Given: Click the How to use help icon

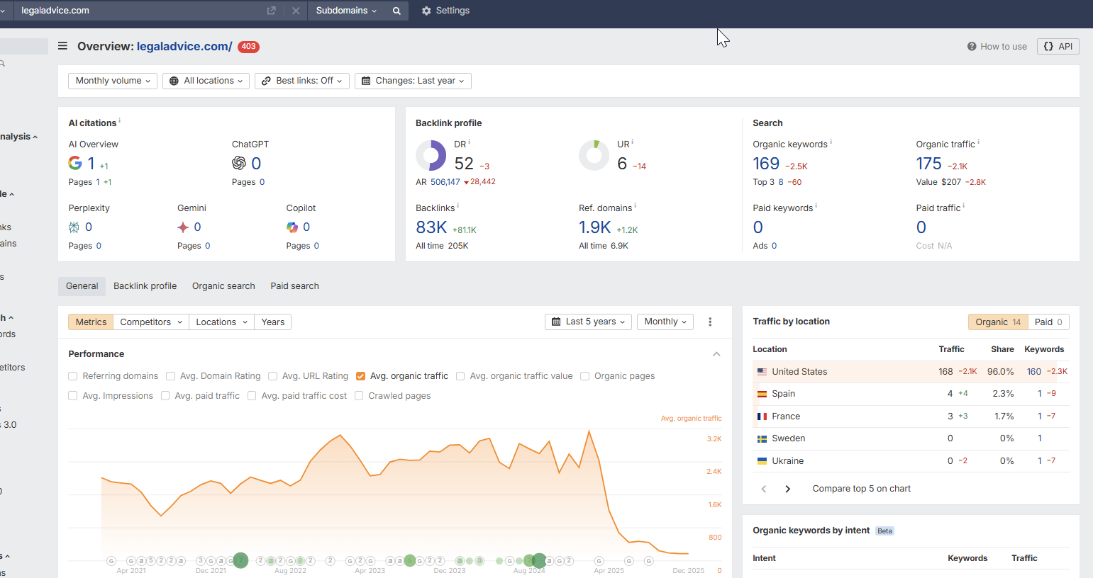Looking at the screenshot, I should click(972, 47).
